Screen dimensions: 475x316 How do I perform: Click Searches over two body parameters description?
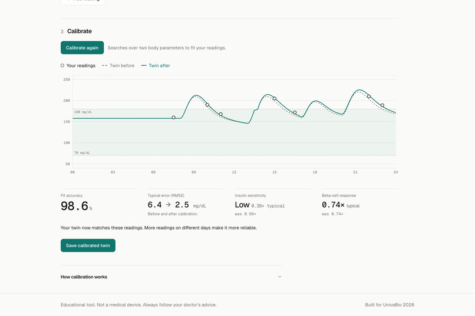pyautogui.click(x=167, y=48)
